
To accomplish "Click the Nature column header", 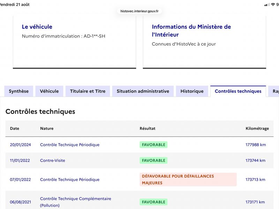I will tap(47, 129).
